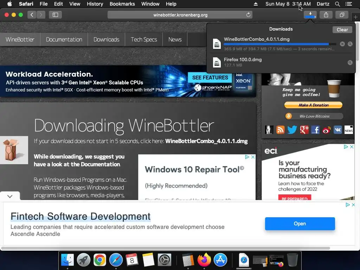Screen dimensions: 360x270
Task: Click the Bitcoin coin icon
Action: click(289, 116)
